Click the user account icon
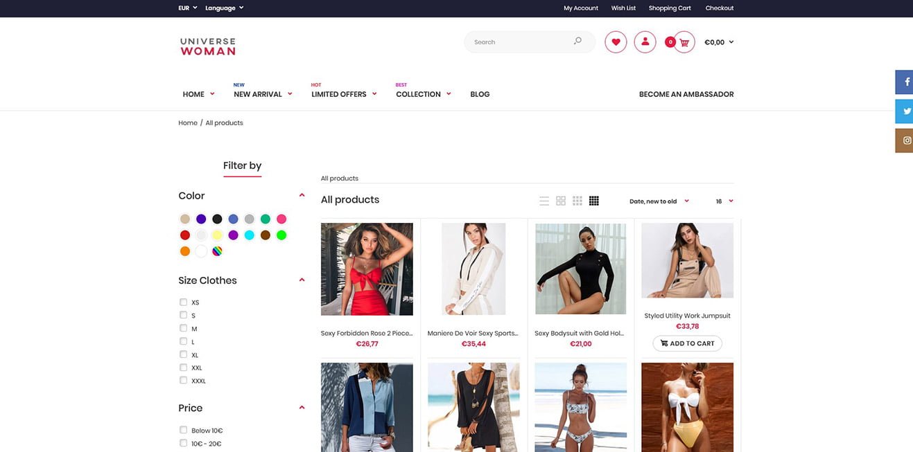 point(645,42)
